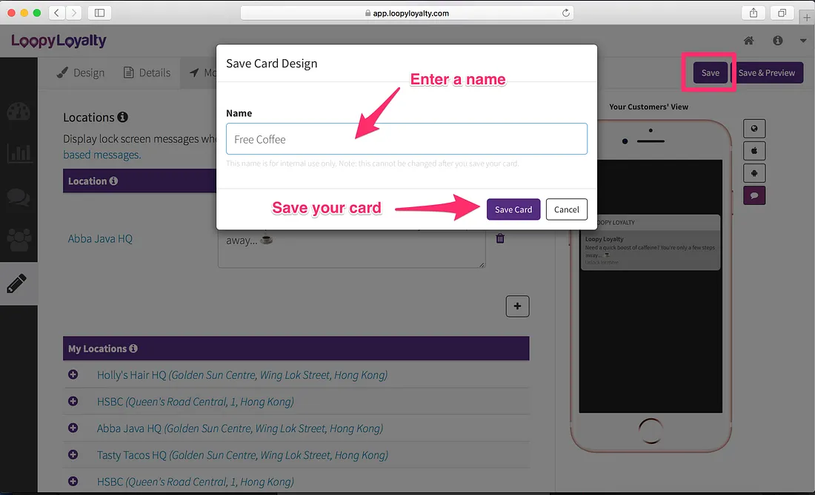This screenshot has height=495, width=815.
Task: Focus the card Name input field
Action: point(407,138)
